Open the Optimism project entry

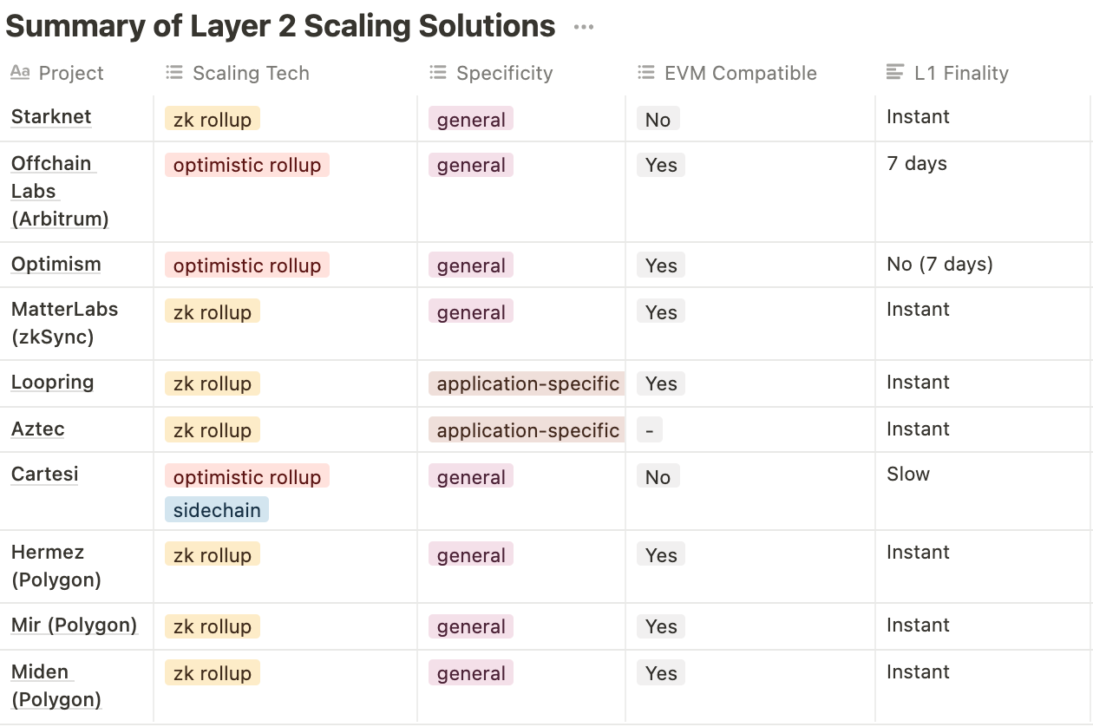56,265
